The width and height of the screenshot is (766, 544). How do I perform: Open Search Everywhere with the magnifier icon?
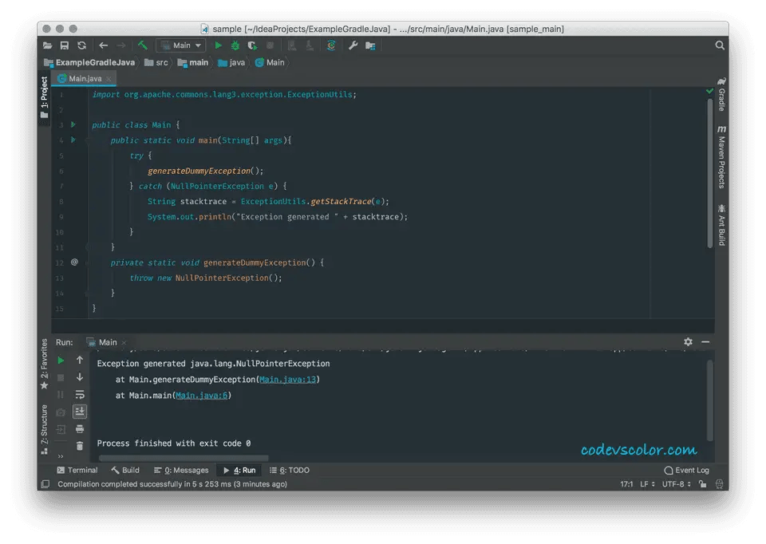tap(718, 45)
